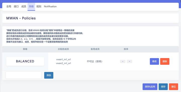Click the 分配的成员 column header
This screenshot has height=92, width=181.
63,49
